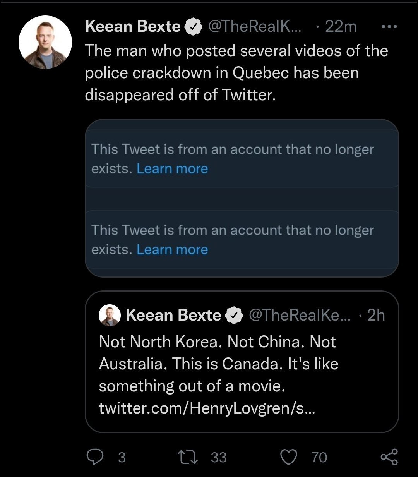Open the more options ellipsis menu
Image resolution: width=418 pixels, height=477 pixels.
[x=389, y=27]
